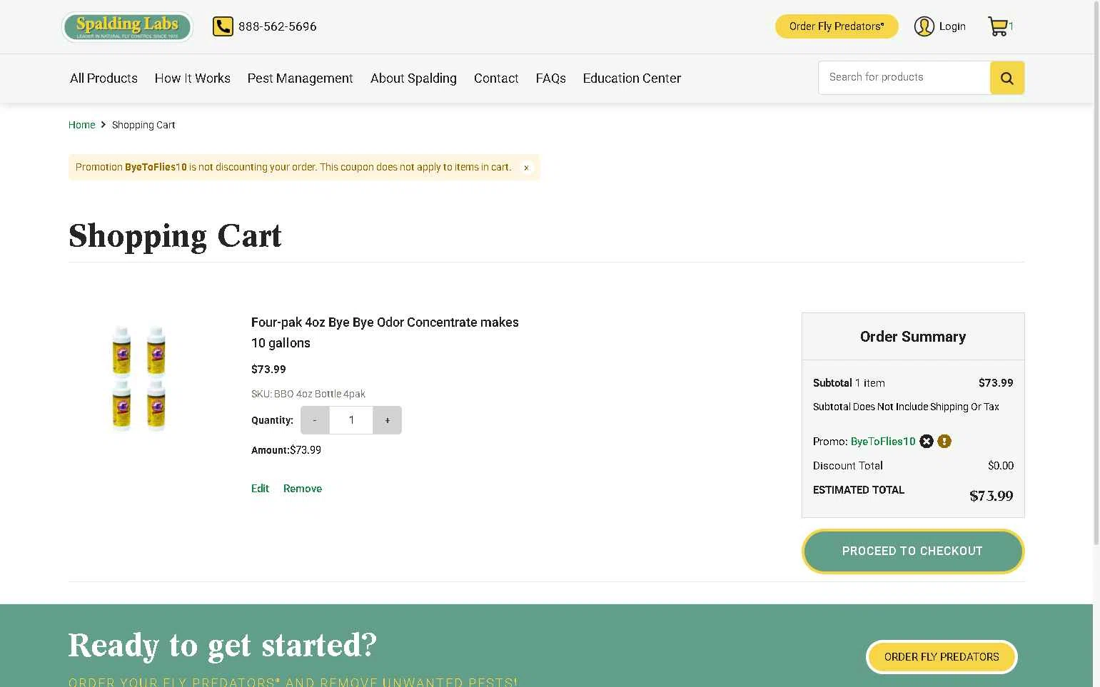1100x687 pixels.
Task: Remove the item from the cart
Action: 303,489
